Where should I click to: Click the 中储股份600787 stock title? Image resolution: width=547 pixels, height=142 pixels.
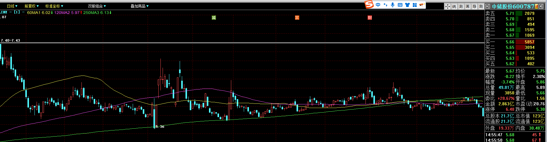coord(513,6)
